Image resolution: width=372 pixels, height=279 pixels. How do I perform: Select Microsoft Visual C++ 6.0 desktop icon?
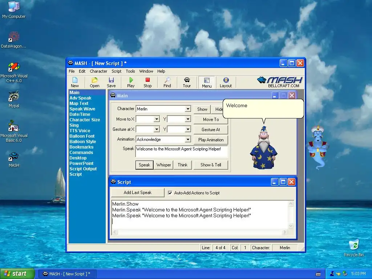coord(14,72)
